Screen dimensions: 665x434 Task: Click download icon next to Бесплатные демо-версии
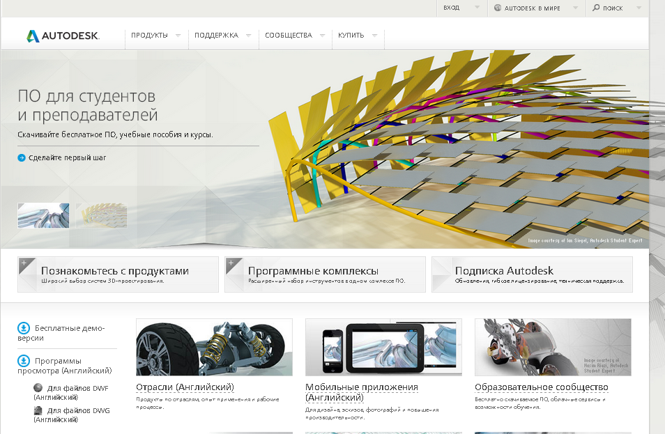pos(24,328)
